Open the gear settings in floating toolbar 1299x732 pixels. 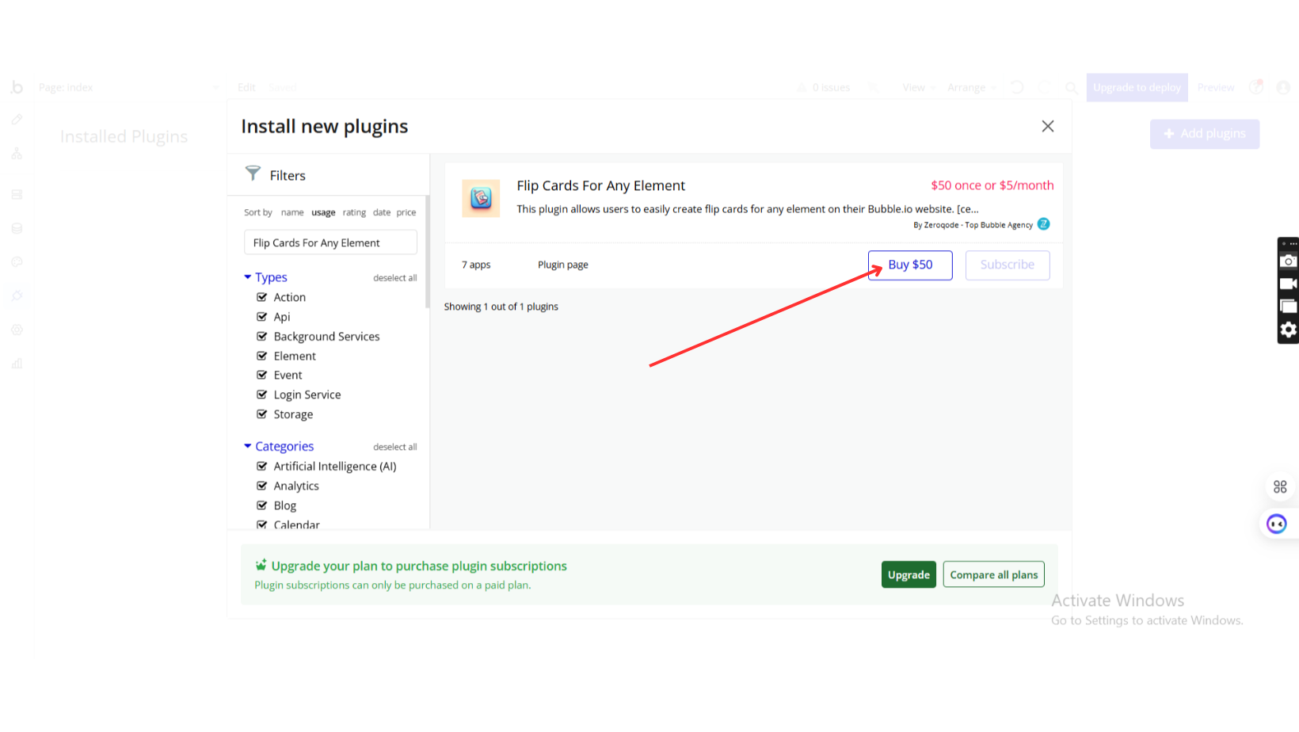(1288, 330)
